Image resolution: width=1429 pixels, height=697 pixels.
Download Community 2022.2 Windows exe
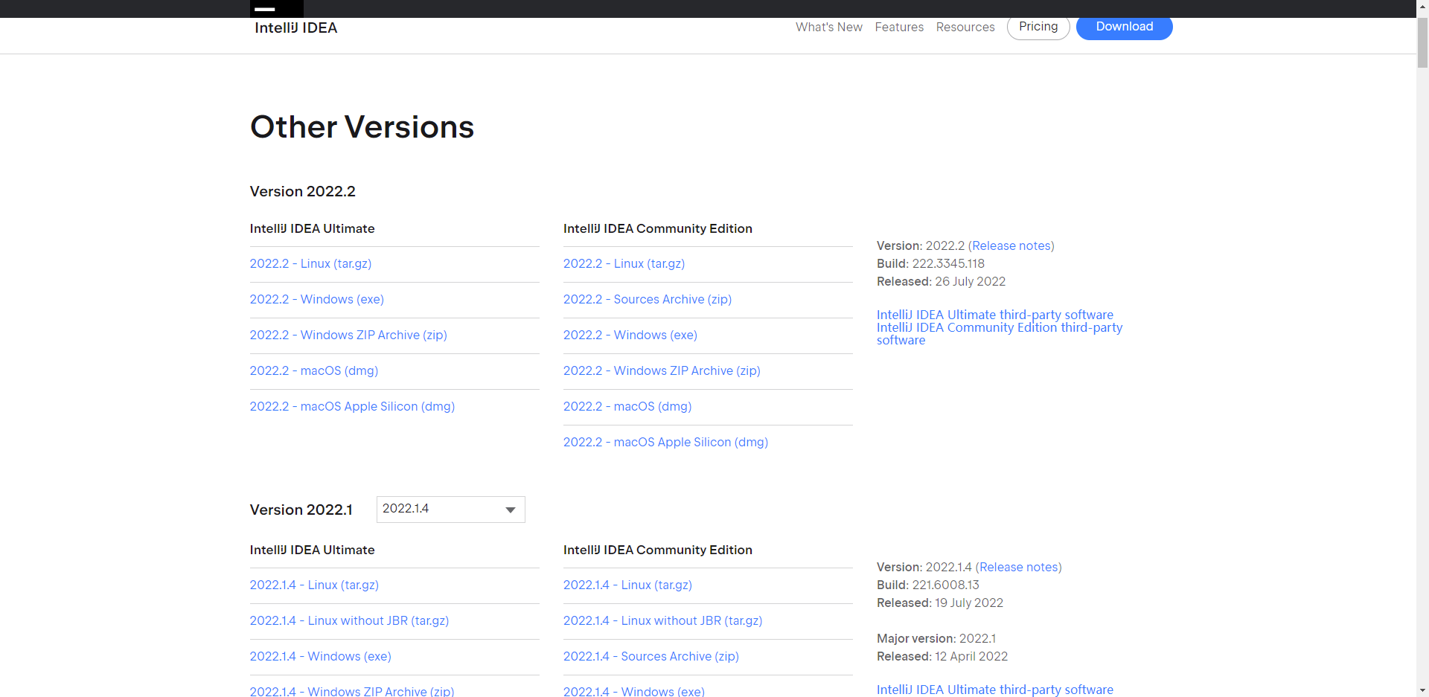[630, 335]
